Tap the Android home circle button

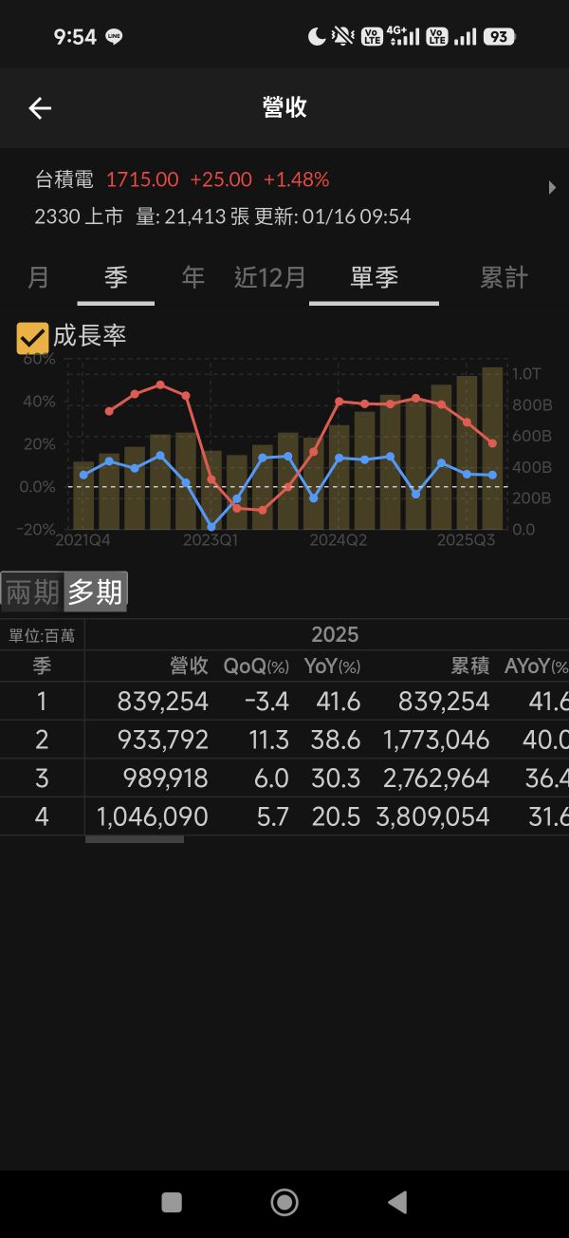284,1202
